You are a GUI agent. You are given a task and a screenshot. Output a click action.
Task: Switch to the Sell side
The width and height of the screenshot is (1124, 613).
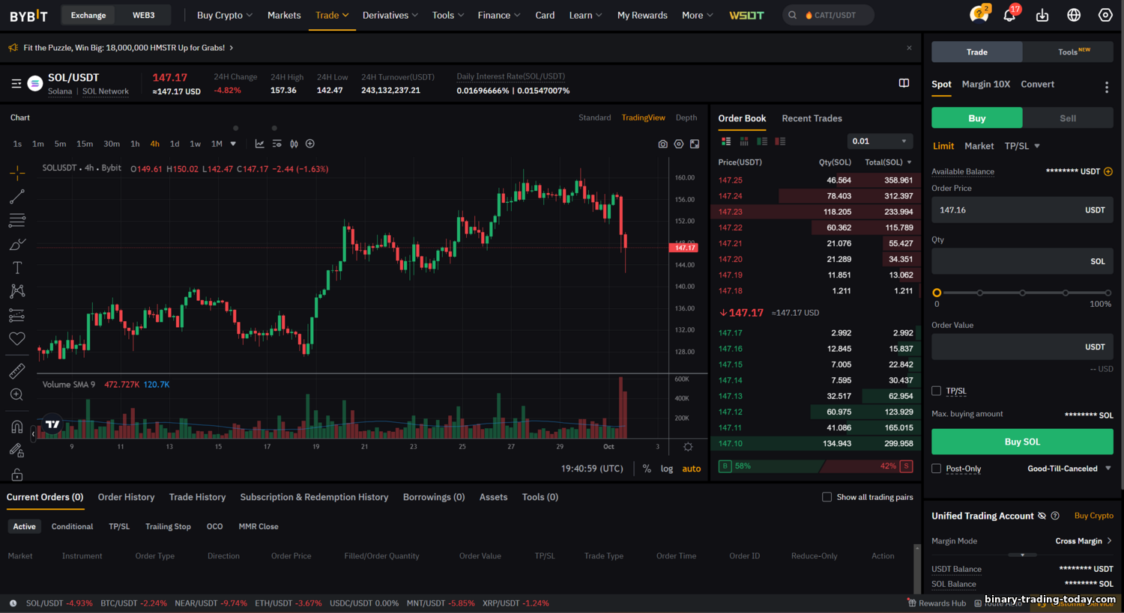click(x=1068, y=118)
